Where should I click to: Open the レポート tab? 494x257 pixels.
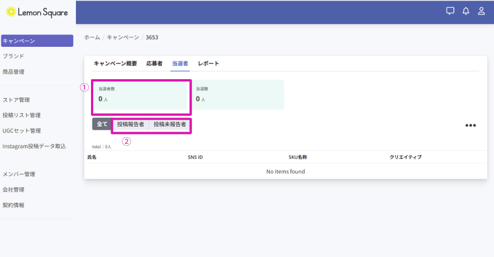(208, 64)
